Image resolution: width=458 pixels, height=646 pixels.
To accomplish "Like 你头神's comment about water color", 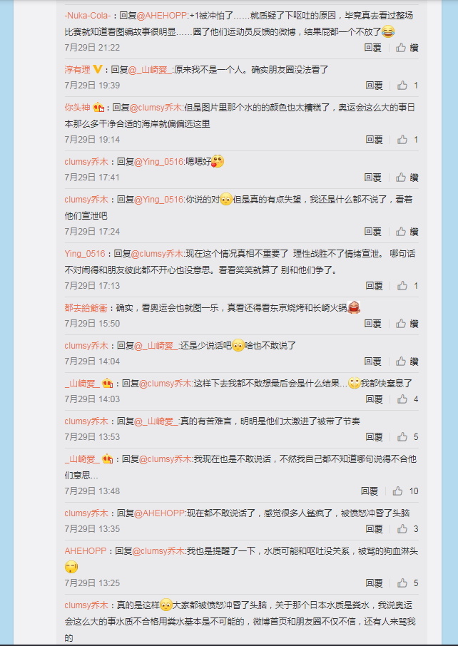I will (x=408, y=140).
